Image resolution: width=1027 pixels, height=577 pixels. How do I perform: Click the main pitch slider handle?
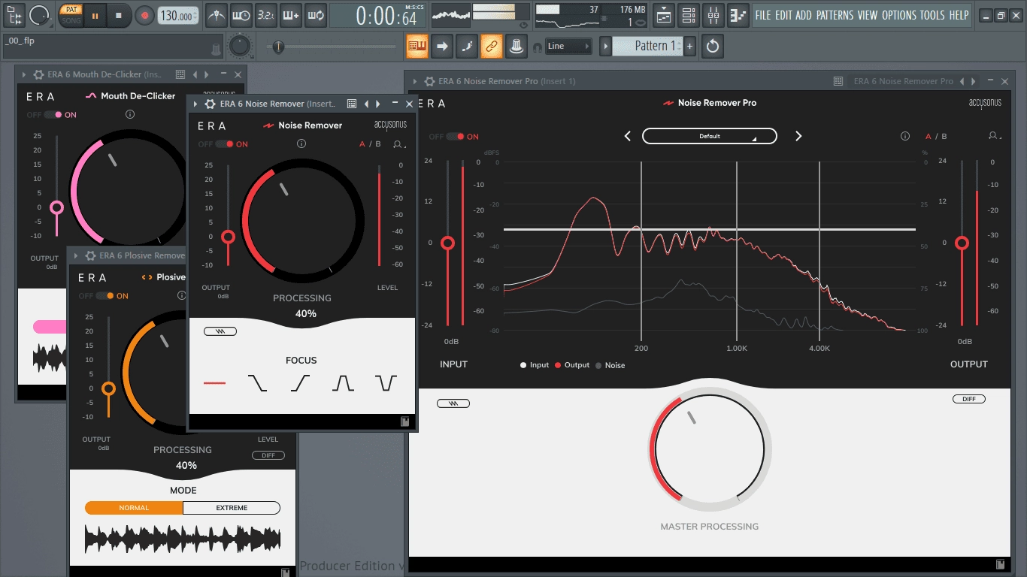pos(278,47)
